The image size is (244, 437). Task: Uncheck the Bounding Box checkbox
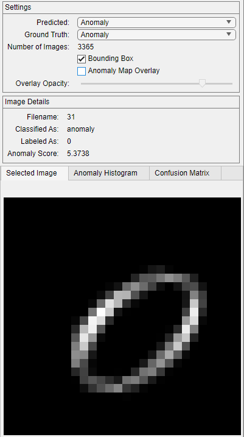[x=82, y=59]
